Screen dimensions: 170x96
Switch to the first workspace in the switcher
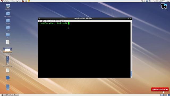(162, 95)
